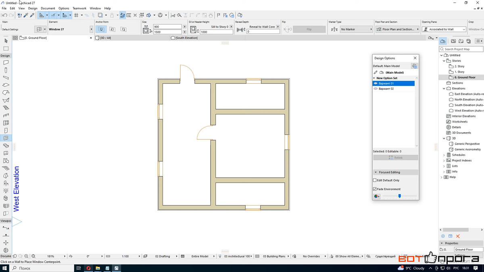Viewport: 484px width, 272px height.
Task: Expand the Schedules tree node
Action: tap(444, 155)
